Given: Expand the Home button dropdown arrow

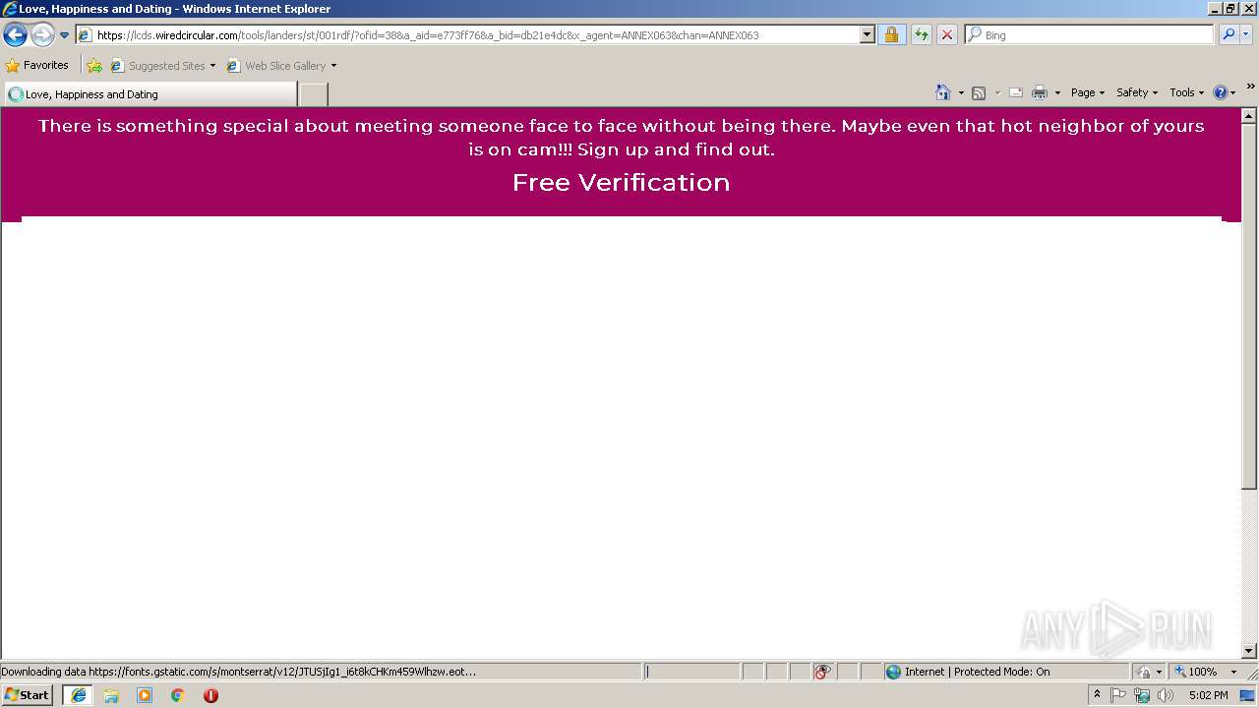Looking at the screenshot, I should pyautogui.click(x=961, y=92).
